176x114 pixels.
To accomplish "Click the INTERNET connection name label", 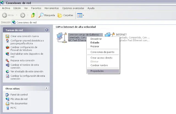I will 121,35.
